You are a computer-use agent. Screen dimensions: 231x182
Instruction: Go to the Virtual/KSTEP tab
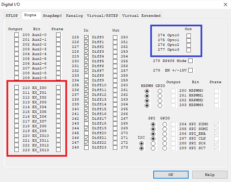coord(102,15)
